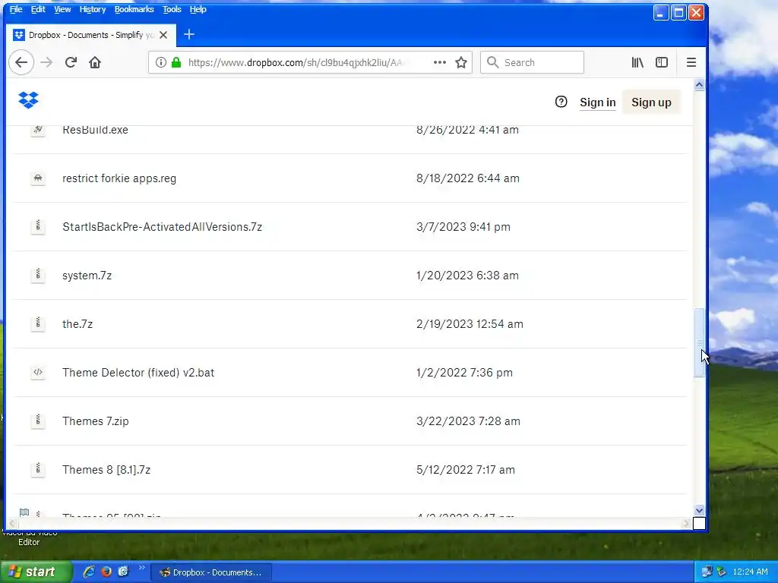The height and width of the screenshot is (583, 778).
Task: Open the Tools menu
Action: (172, 9)
